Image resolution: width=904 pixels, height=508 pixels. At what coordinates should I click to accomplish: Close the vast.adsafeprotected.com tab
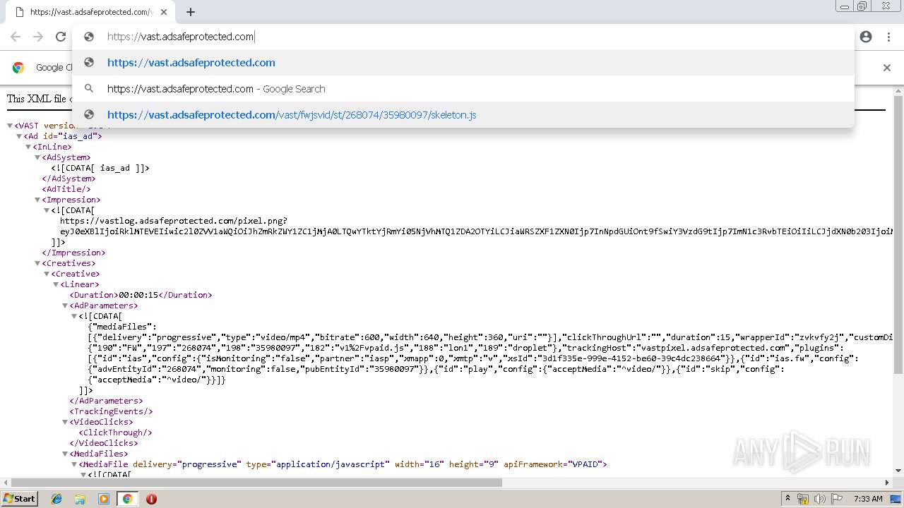coord(165,12)
